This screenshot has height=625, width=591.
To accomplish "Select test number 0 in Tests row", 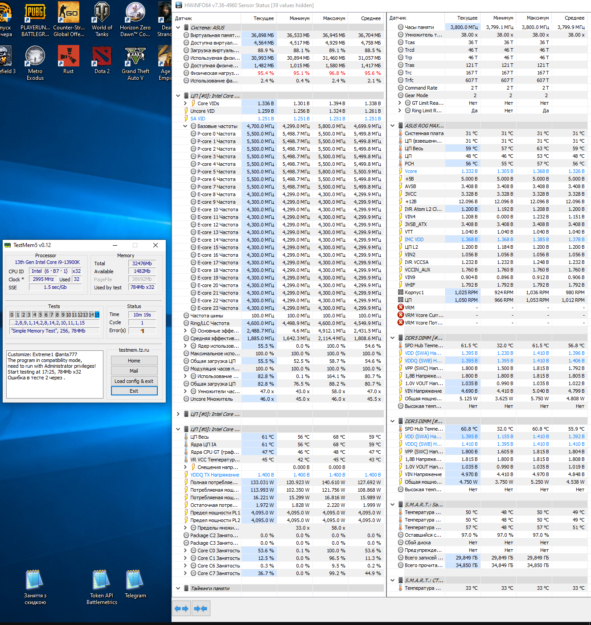I will click(12, 315).
